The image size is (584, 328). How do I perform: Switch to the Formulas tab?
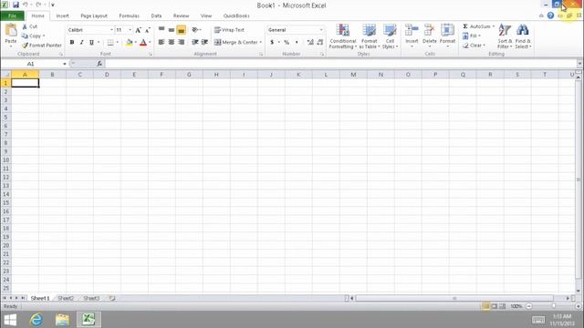(x=129, y=16)
